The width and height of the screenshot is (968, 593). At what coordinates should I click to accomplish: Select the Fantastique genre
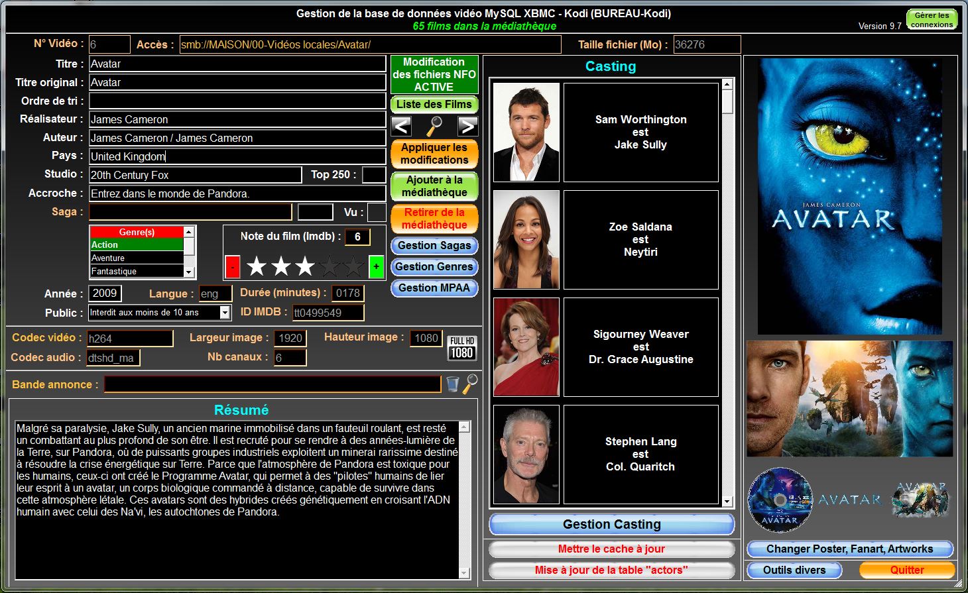pyautogui.click(x=137, y=271)
